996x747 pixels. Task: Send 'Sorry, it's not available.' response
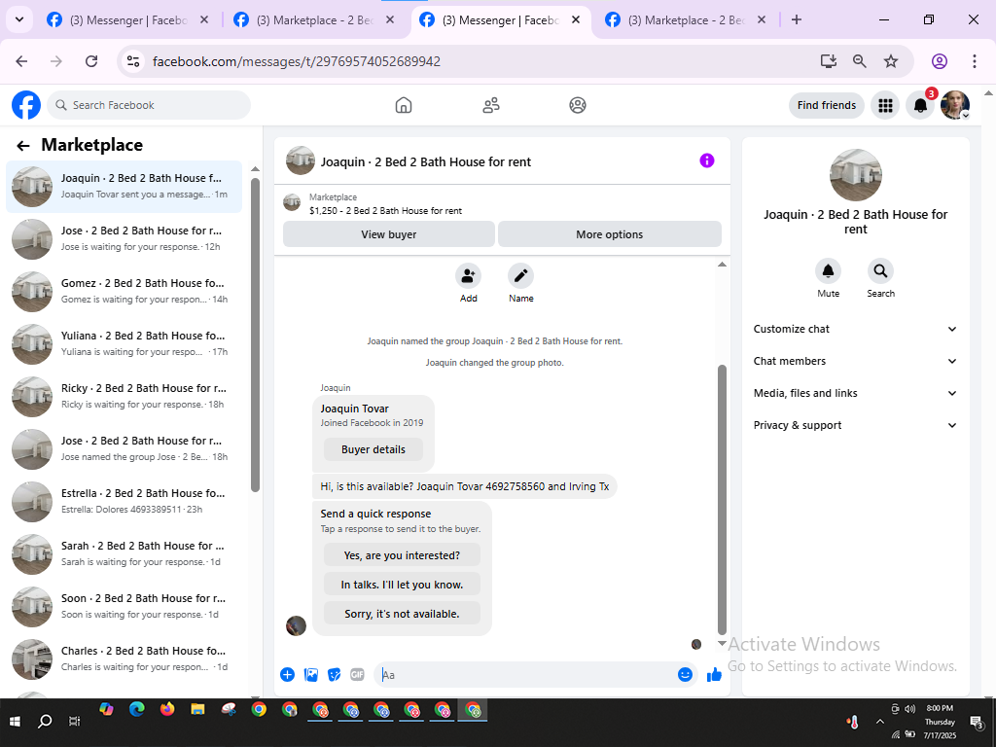(x=402, y=614)
